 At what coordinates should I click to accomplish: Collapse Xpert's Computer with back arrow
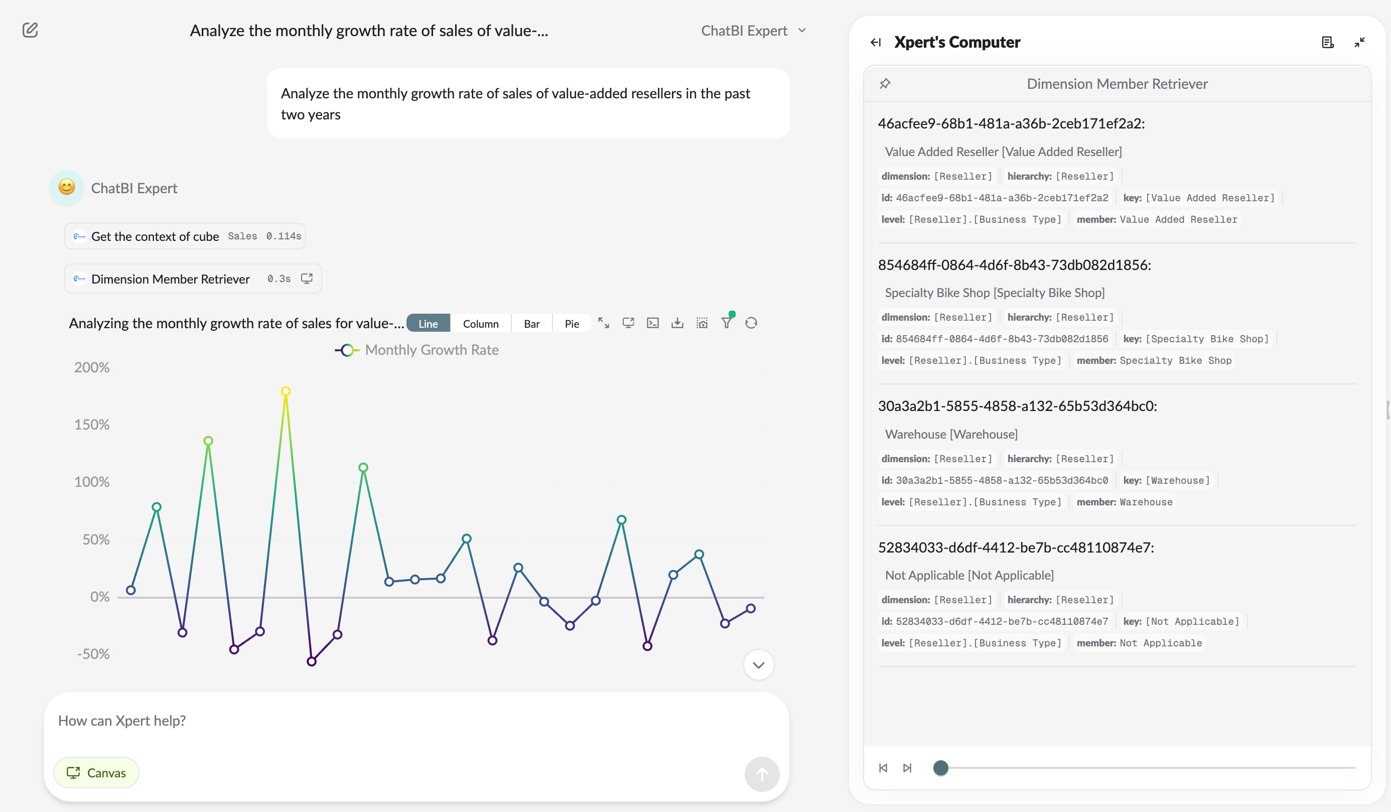(876, 43)
